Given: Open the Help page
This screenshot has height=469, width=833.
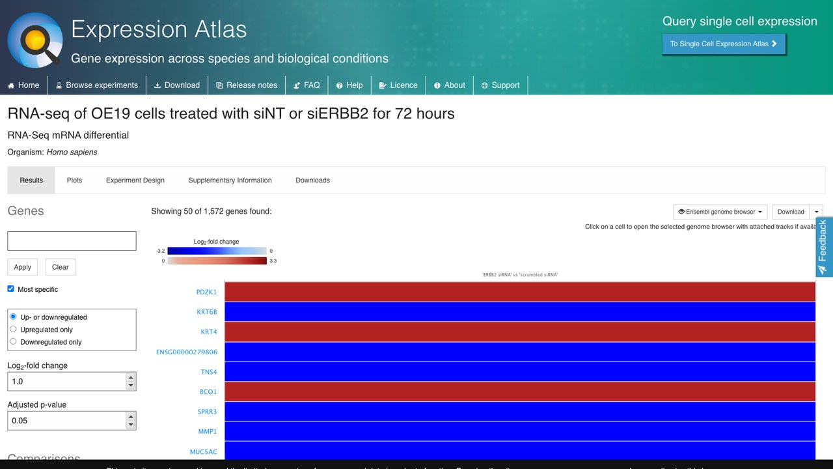Looking at the screenshot, I should [350, 85].
